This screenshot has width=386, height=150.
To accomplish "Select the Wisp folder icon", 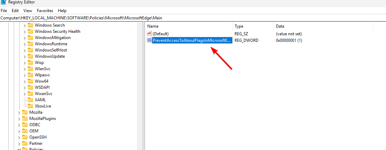I will [x=30, y=63].
